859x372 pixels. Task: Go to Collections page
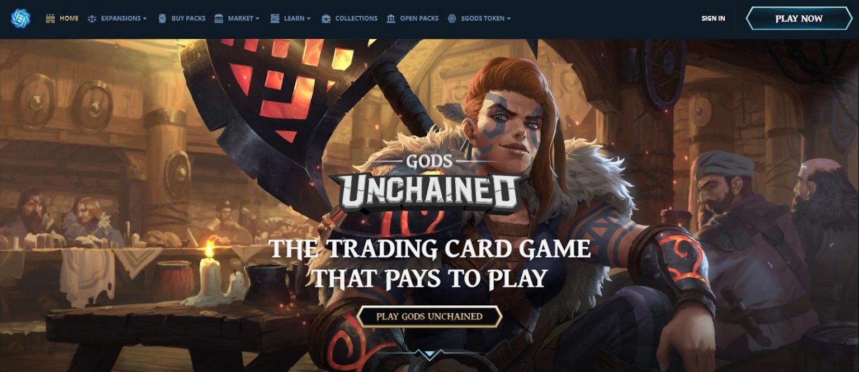pyautogui.click(x=356, y=18)
